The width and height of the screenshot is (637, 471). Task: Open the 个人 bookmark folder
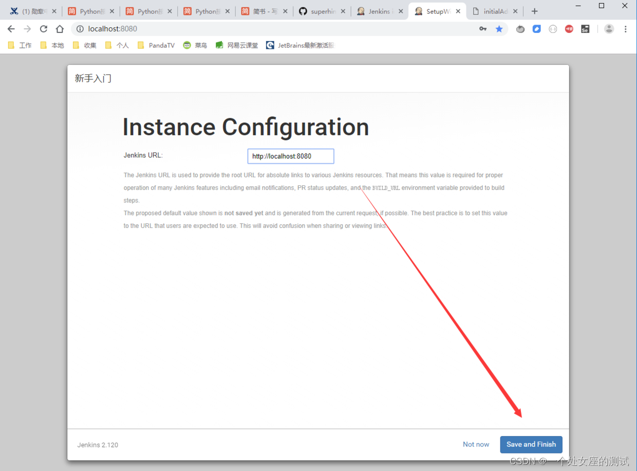click(117, 45)
